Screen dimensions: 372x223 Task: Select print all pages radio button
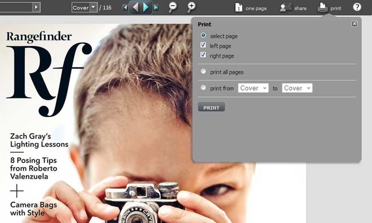203,71
